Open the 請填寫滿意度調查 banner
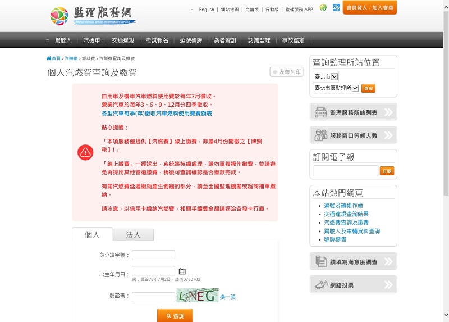The height and width of the screenshot is (322, 449). (x=354, y=261)
